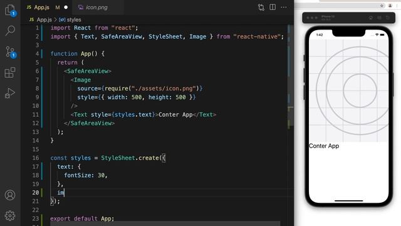Click line number 16 in the gutter

(x=36, y=158)
